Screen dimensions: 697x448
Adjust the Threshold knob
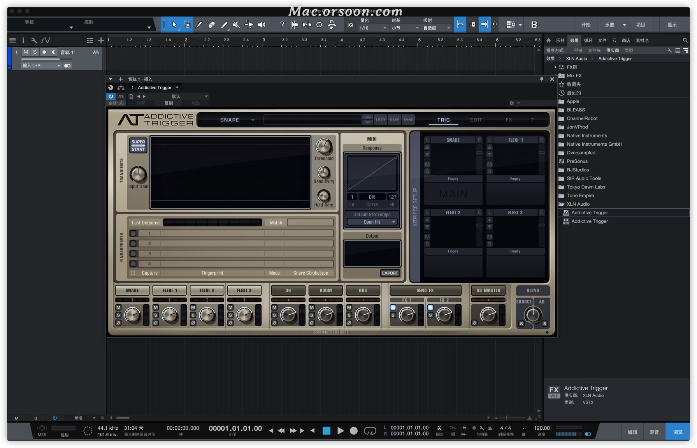[x=323, y=147]
